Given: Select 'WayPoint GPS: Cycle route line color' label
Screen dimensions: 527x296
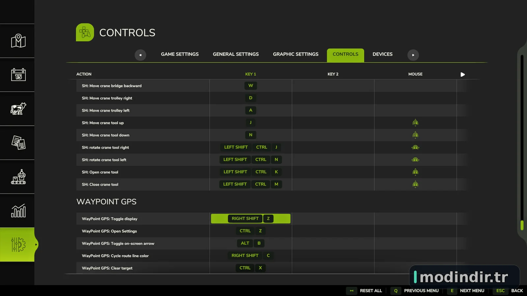Looking at the screenshot, I should coord(115,256).
